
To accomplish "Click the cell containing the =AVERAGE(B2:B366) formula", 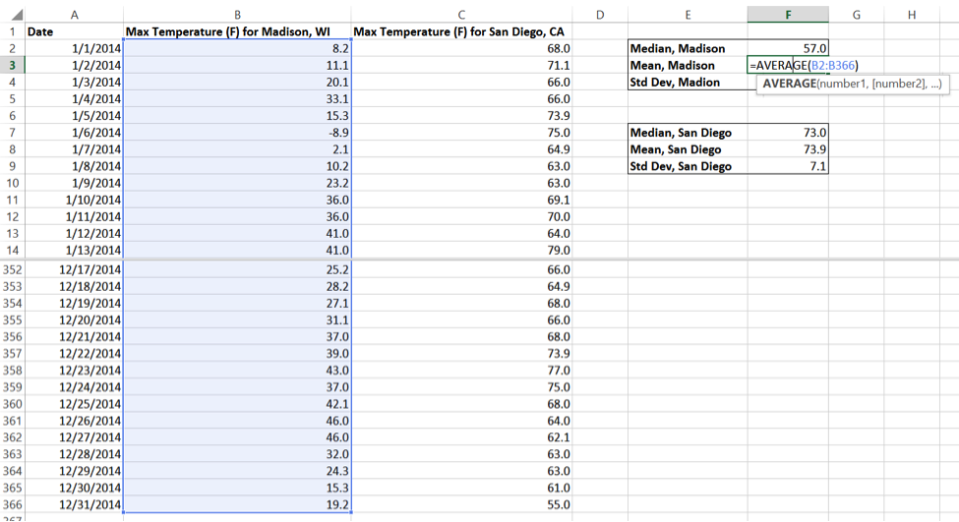I will (x=787, y=66).
